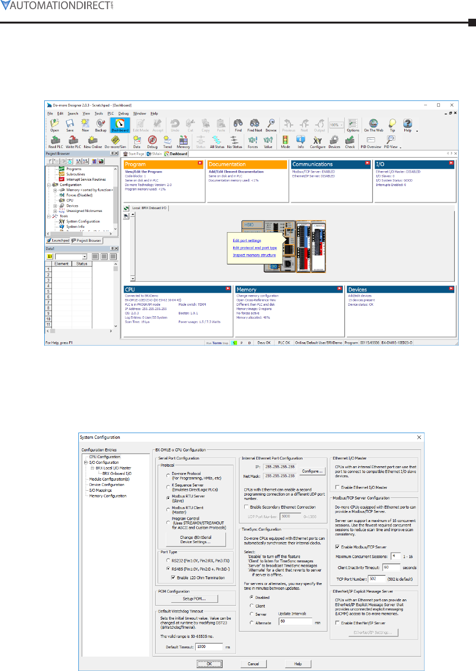The image size is (476, 671).
Task: Click the Find binoculars icon
Action: 238,125
